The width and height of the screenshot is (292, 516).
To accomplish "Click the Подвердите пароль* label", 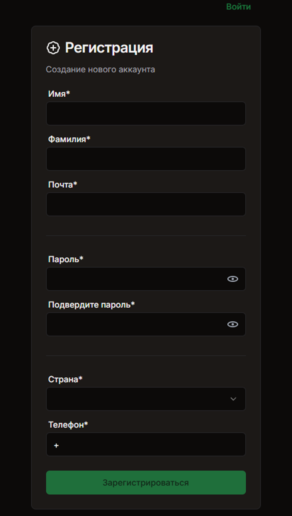I will click(x=91, y=305).
